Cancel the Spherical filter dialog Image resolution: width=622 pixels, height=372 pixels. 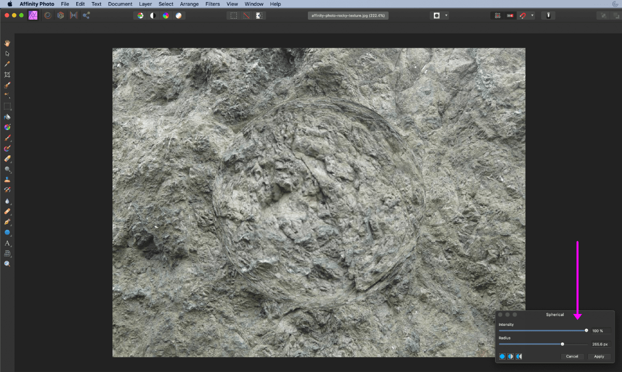[572, 356]
